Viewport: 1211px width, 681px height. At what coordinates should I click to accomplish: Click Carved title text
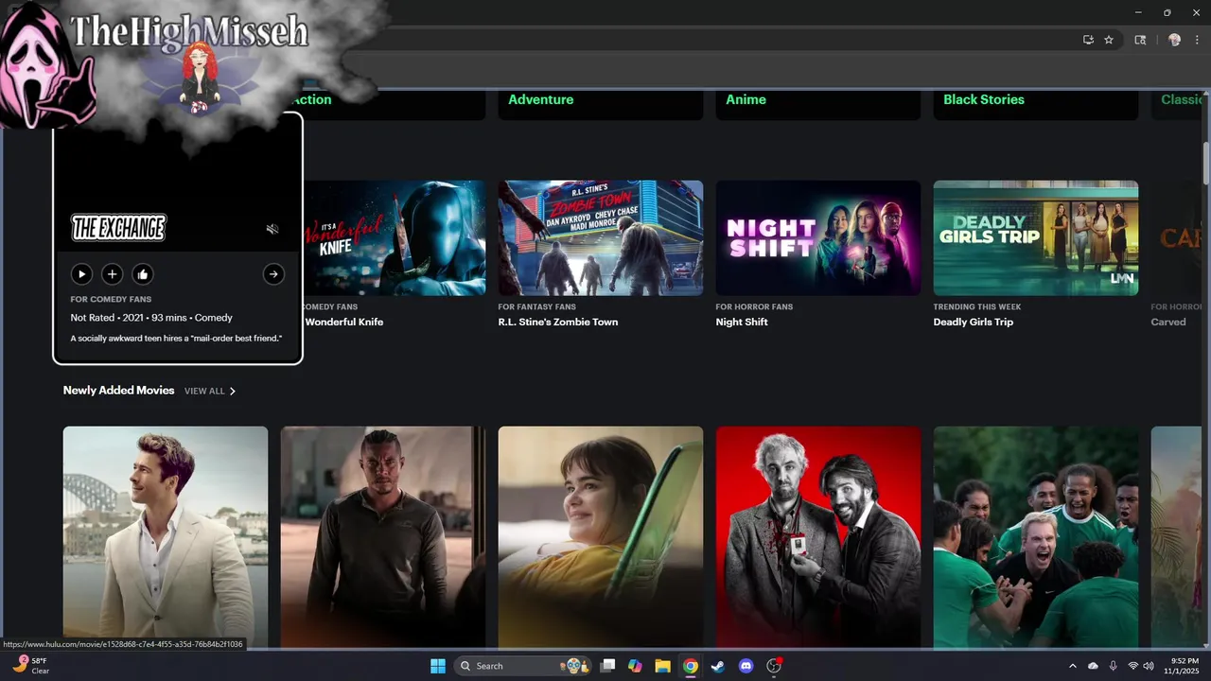click(x=1168, y=322)
